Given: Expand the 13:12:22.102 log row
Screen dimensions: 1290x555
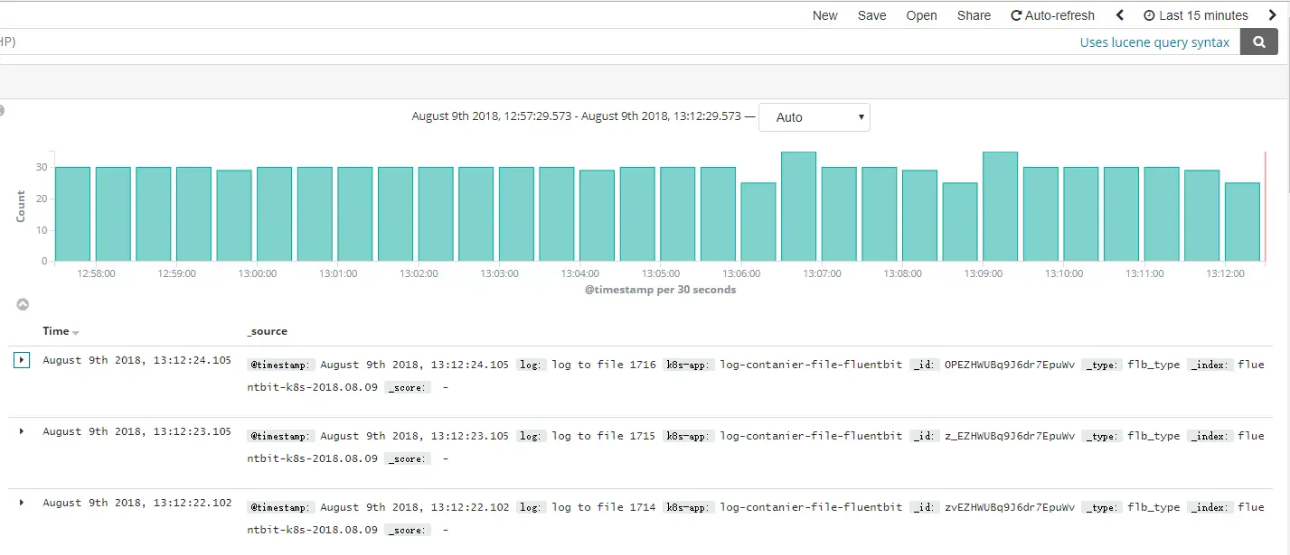Looking at the screenshot, I should pyautogui.click(x=22, y=503).
